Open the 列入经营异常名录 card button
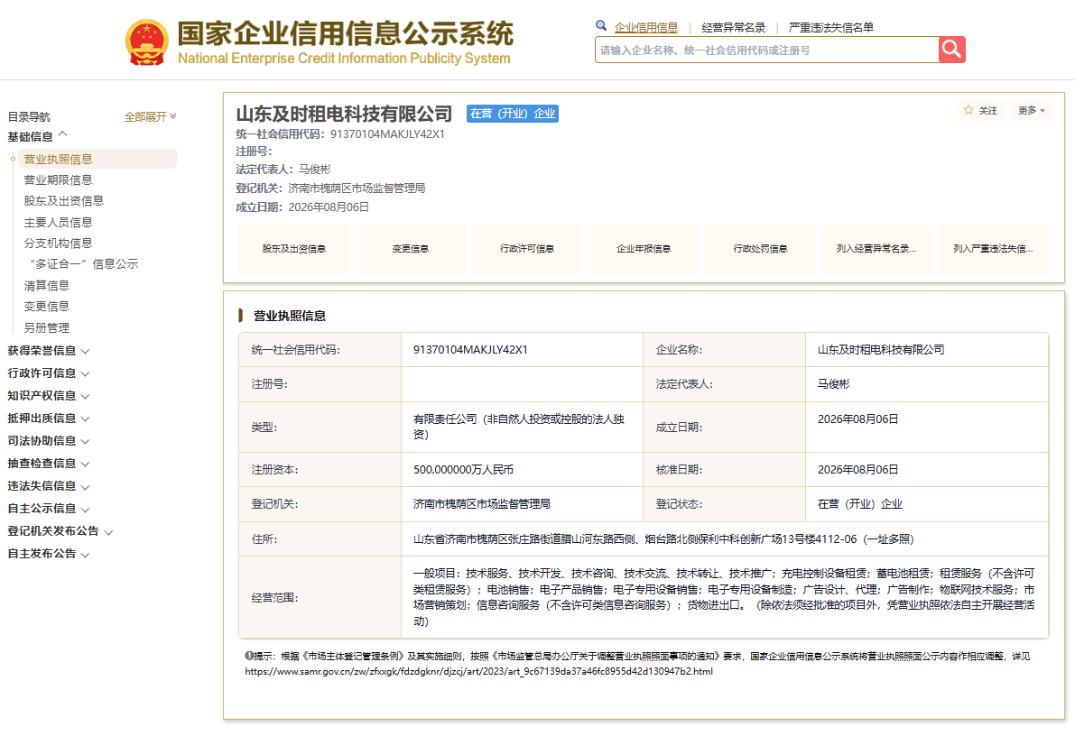 [x=876, y=249]
